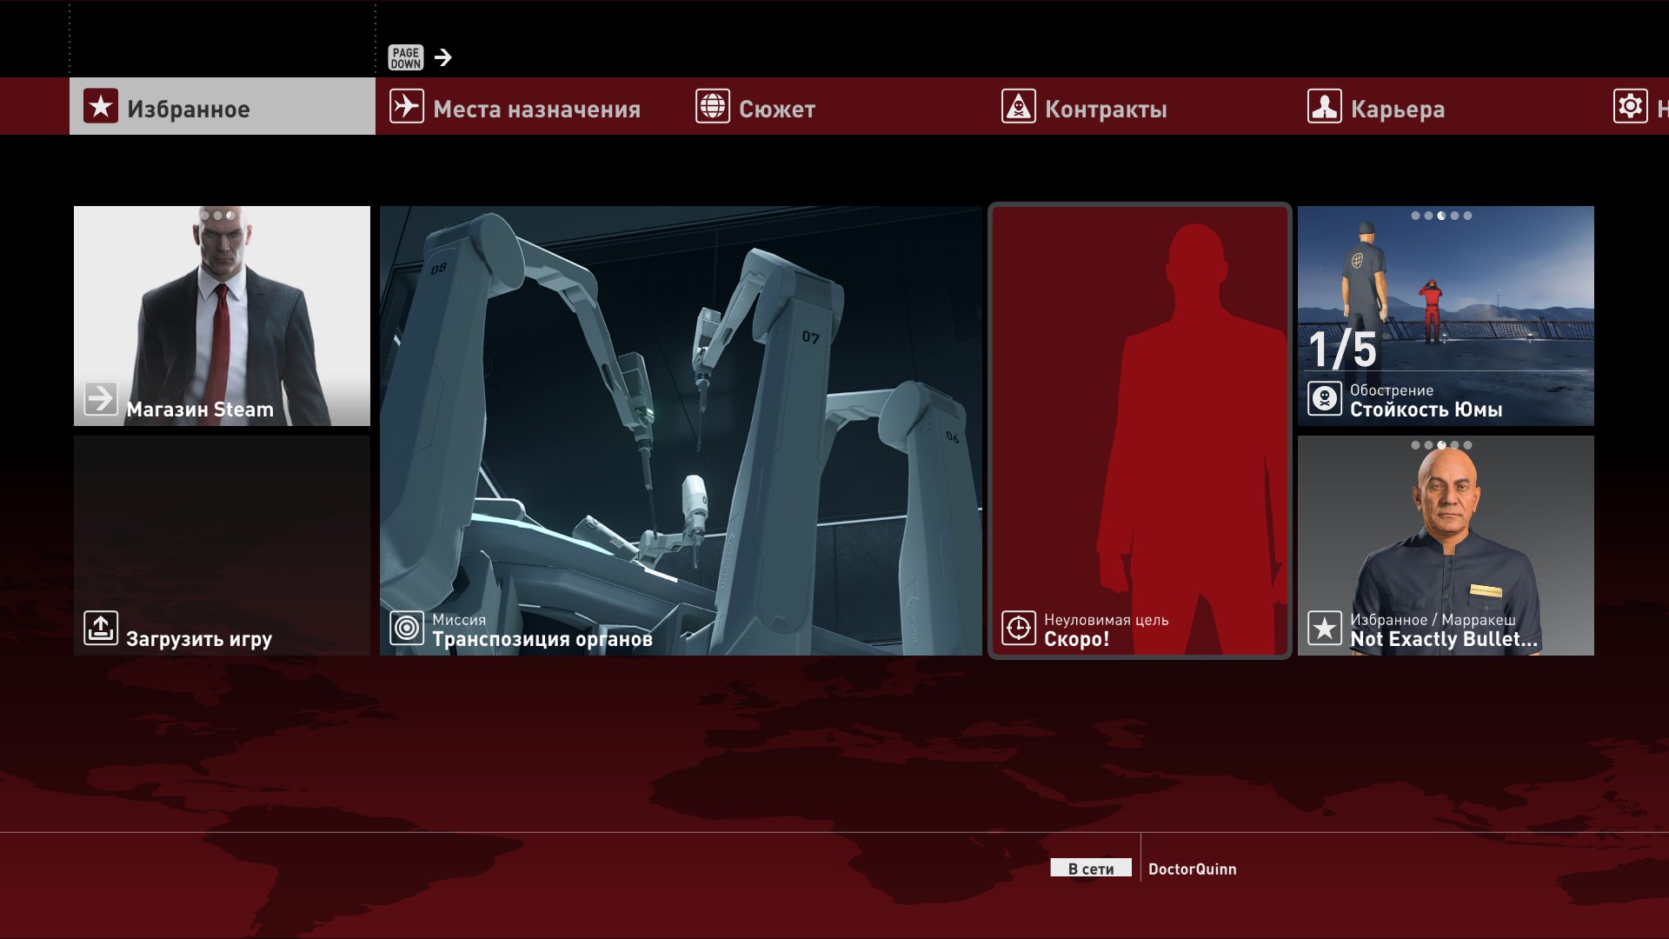The image size is (1669, 939).
Task: Click the clock icon on Неуловимая цель tile
Action: coord(1019,628)
